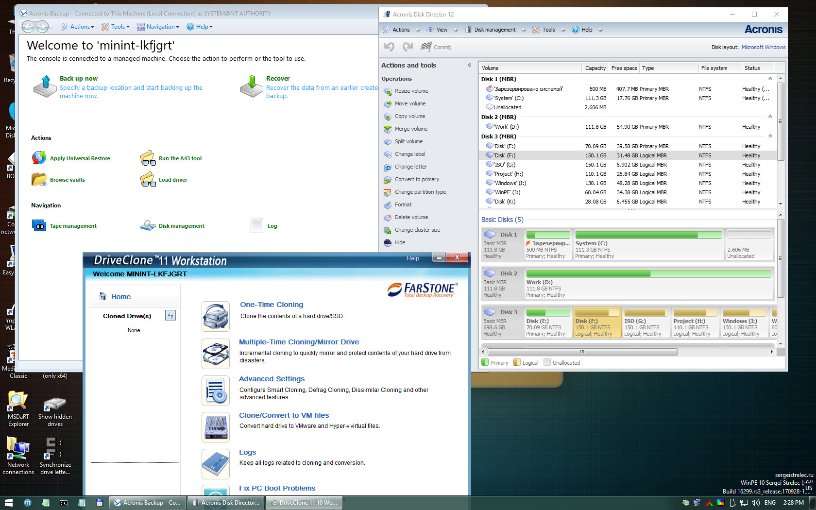Image resolution: width=816 pixels, height=510 pixels.
Task: Open the Help menu in Disk Director
Action: [x=587, y=30]
